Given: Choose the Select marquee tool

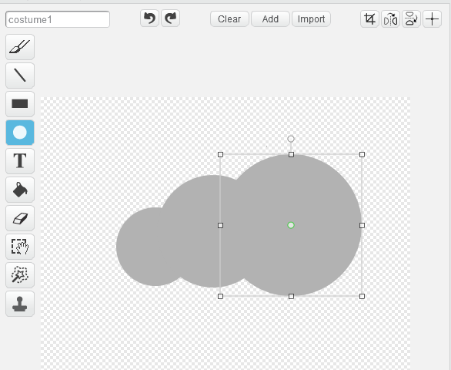Looking at the screenshot, I should (20, 247).
